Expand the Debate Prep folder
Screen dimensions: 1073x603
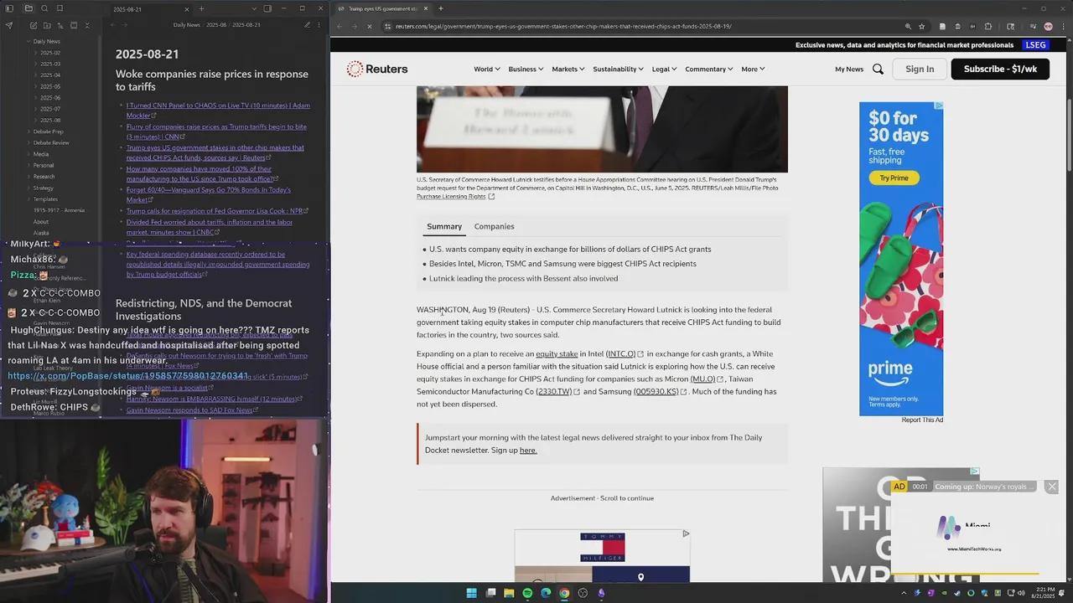coord(48,131)
